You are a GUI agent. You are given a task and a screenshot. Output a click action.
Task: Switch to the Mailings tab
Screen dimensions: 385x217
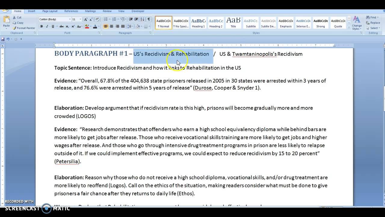pos(90,11)
